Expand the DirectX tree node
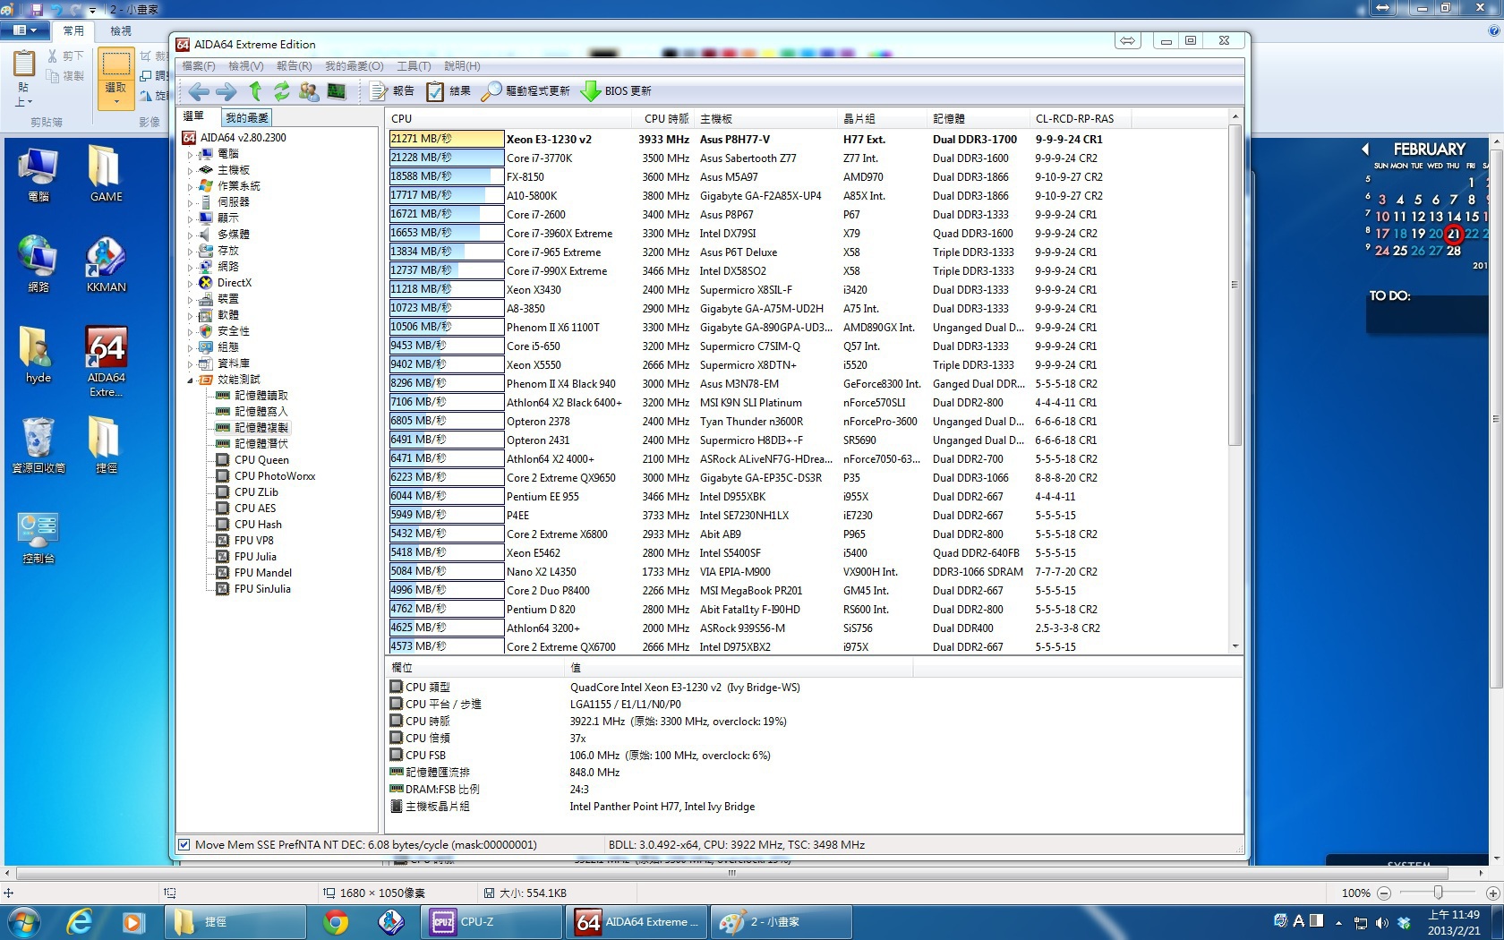The width and height of the screenshot is (1504, 940). 190,283
